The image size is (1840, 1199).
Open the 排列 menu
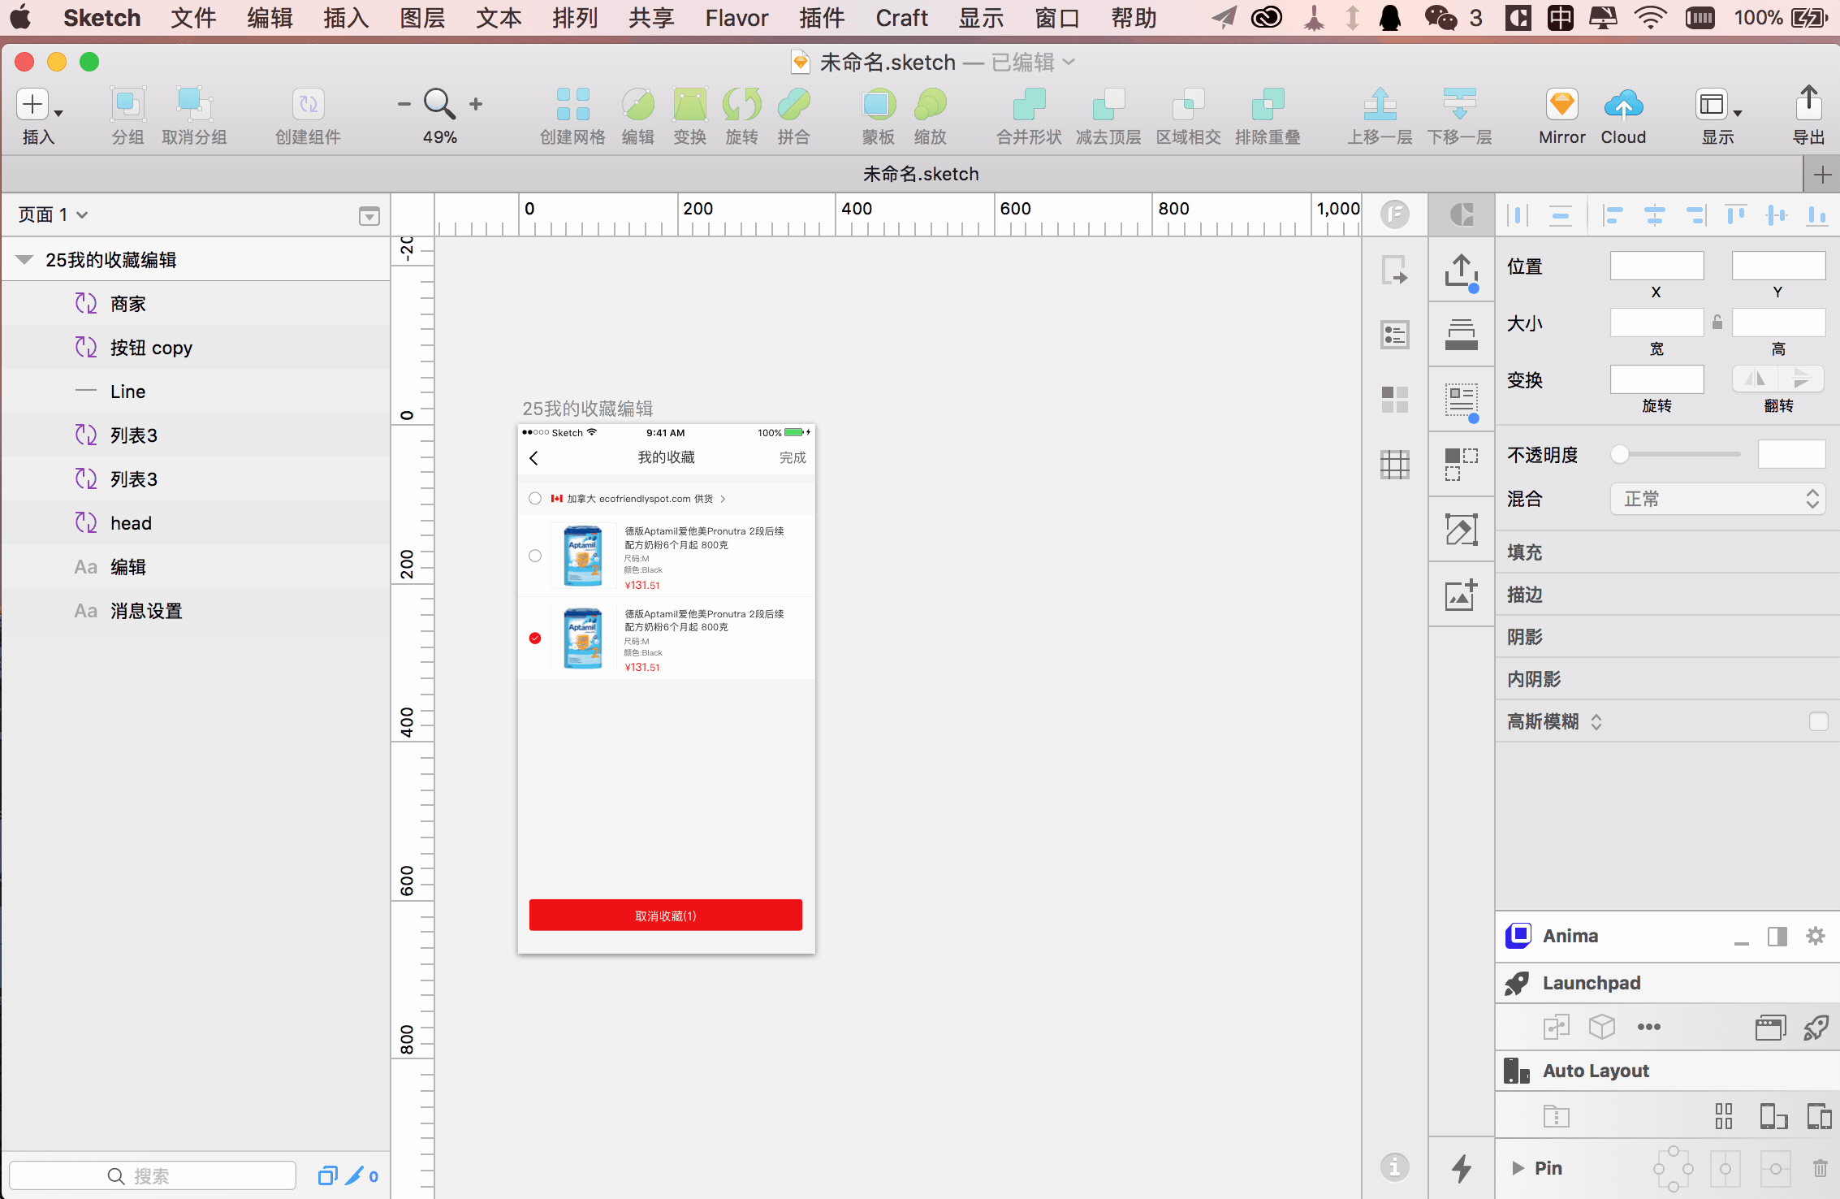click(575, 18)
